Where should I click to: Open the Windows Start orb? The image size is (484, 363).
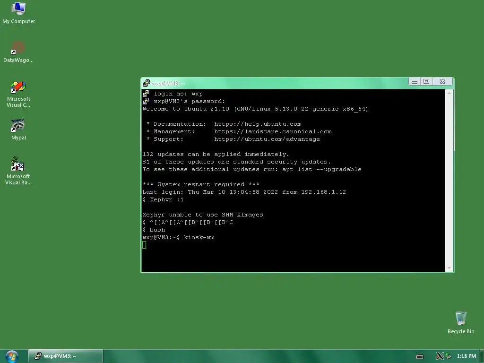[x=12, y=356]
